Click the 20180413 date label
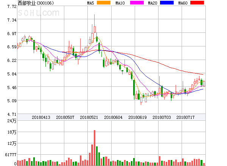 pos(41,117)
